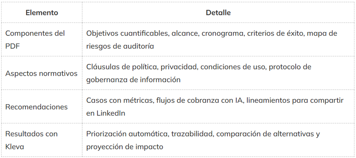Click the text "proyección de impacto"
The image size is (356, 158).
(125, 147)
